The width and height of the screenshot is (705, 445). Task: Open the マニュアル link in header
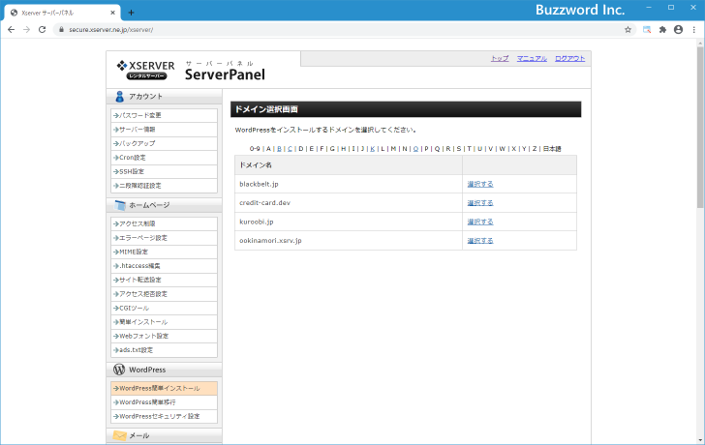[532, 59]
